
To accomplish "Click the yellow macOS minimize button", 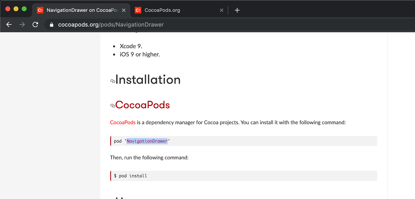I will pyautogui.click(x=16, y=9).
